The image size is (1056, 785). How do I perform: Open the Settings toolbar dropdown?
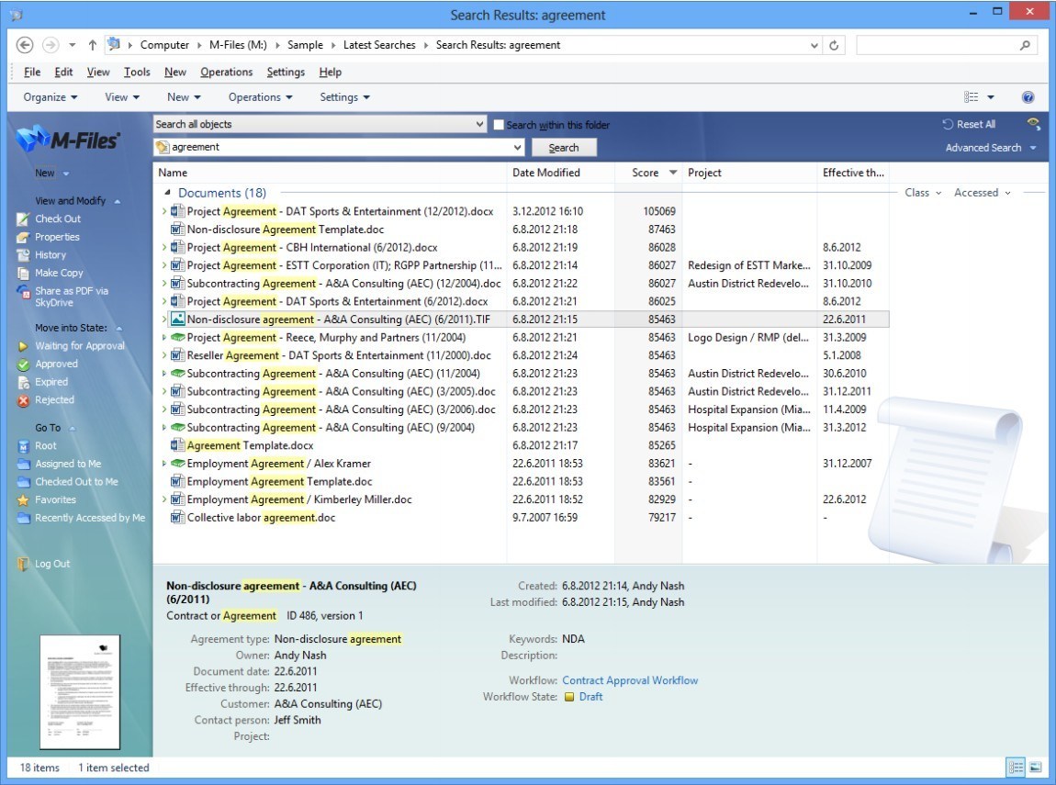[345, 97]
